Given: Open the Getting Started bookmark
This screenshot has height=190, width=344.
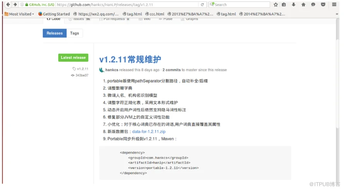Looking at the screenshot, I should [x=54, y=14].
